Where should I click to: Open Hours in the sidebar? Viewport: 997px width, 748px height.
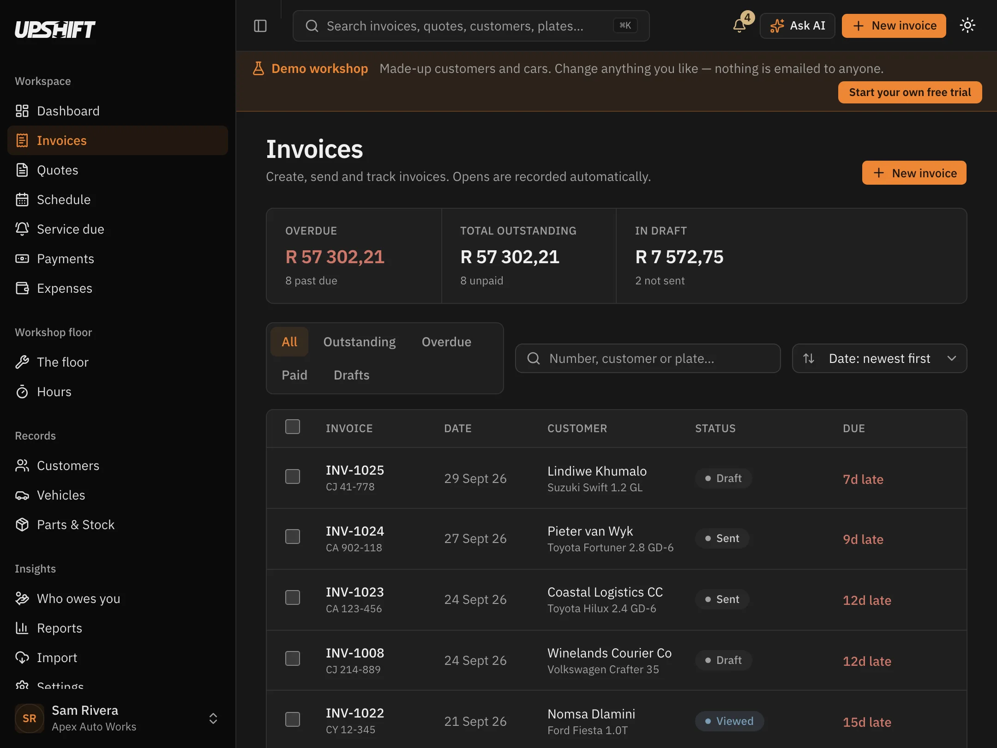coord(118,392)
